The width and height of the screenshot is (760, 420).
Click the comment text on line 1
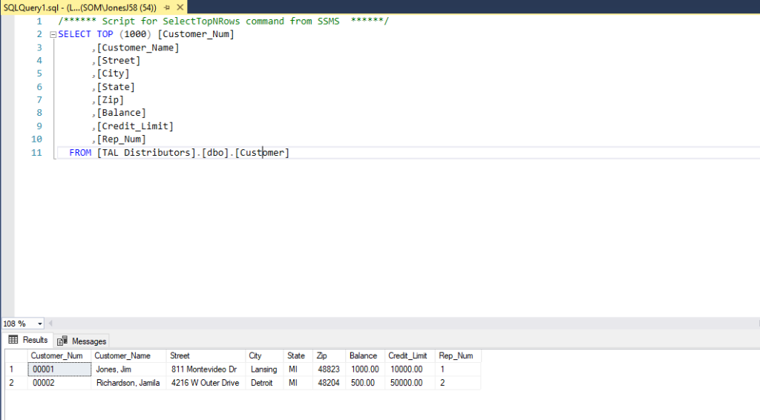tap(223, 22)
